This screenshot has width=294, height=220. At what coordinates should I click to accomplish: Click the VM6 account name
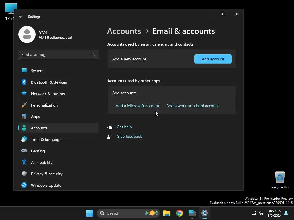43,32
